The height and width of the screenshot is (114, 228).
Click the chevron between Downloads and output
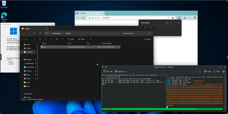tap(63, 33)
